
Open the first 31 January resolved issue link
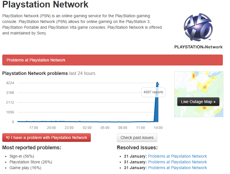[x=177, y=156]
